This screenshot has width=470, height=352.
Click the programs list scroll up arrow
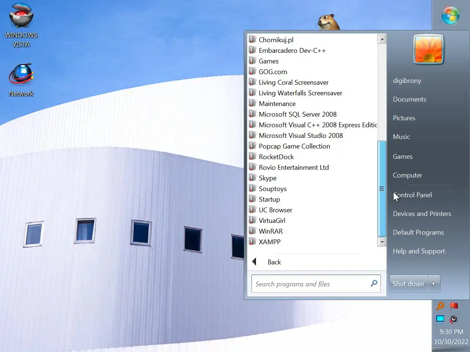tap(382, 39)
